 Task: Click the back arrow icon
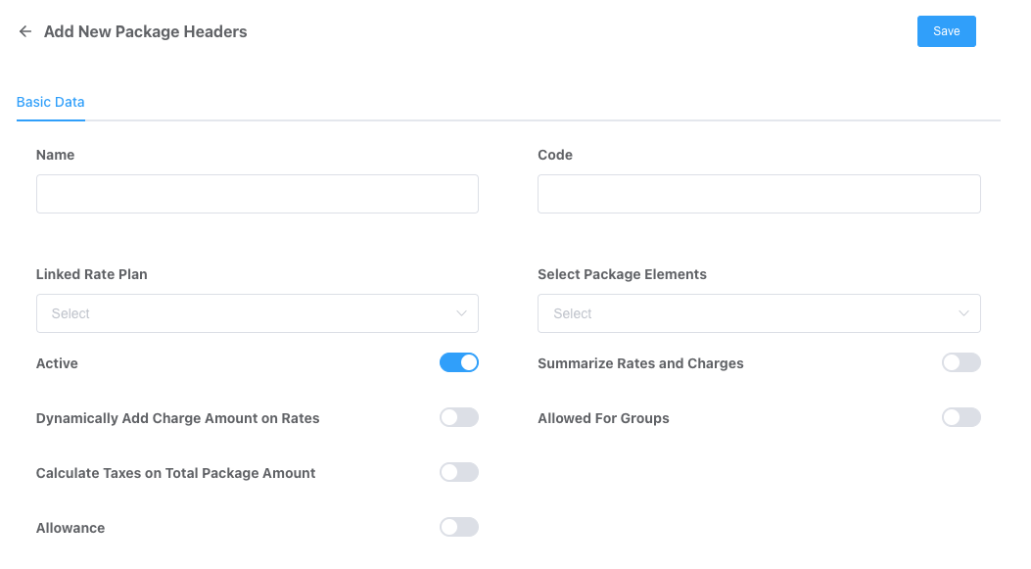click(25, 31)
